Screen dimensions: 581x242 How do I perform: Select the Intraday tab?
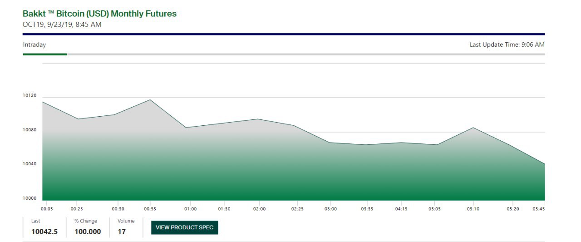(34, 44)
